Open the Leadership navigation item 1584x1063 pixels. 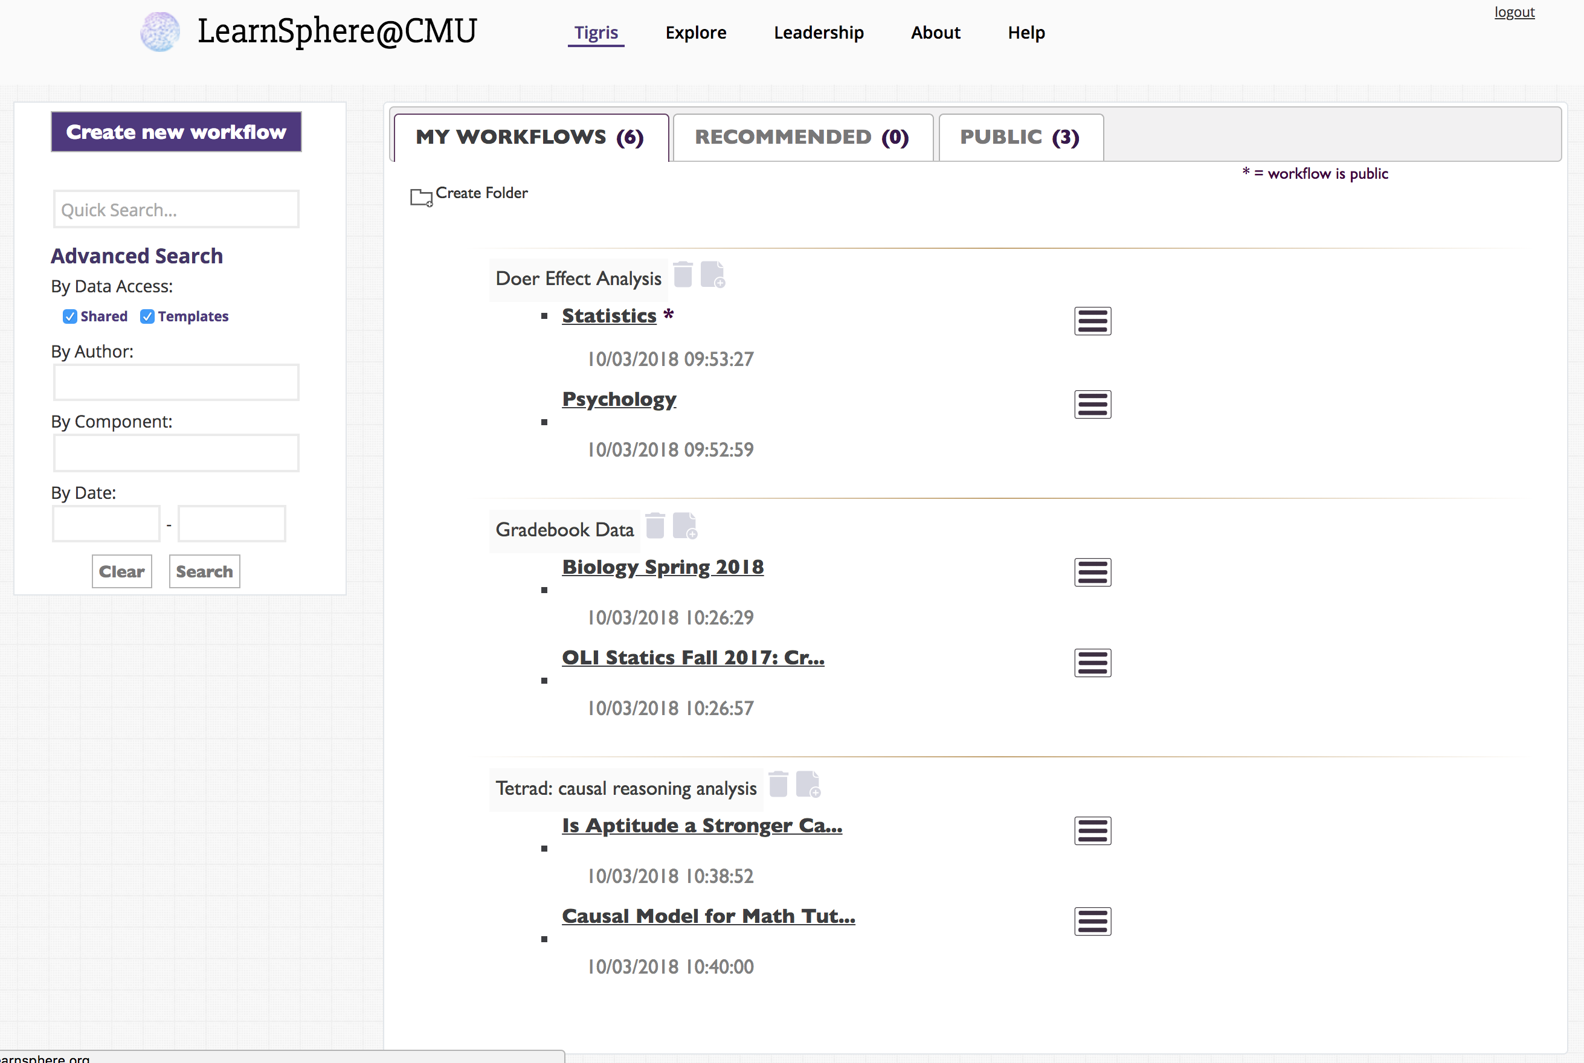coord(819,33)
